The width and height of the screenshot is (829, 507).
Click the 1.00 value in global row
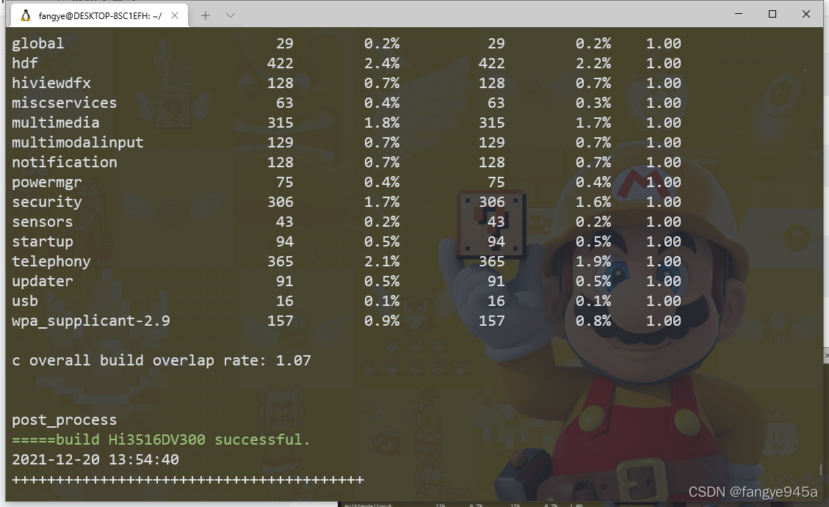[664, 43]
